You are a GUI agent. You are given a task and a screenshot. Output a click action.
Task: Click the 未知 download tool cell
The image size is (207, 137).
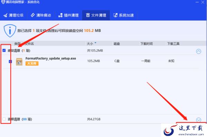pyautogui.click(x=171, y=61)
